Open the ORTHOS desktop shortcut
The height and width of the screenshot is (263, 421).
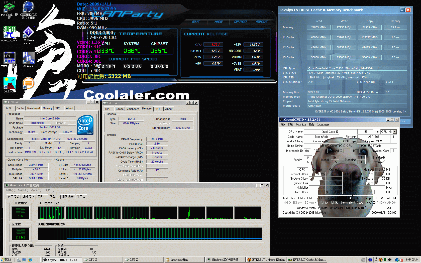point(9,85)
